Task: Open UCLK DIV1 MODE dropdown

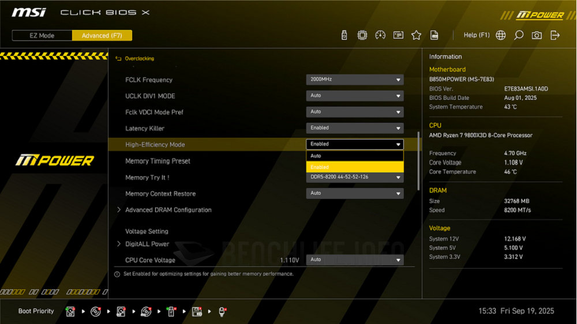Action: (x=355, y=96)
